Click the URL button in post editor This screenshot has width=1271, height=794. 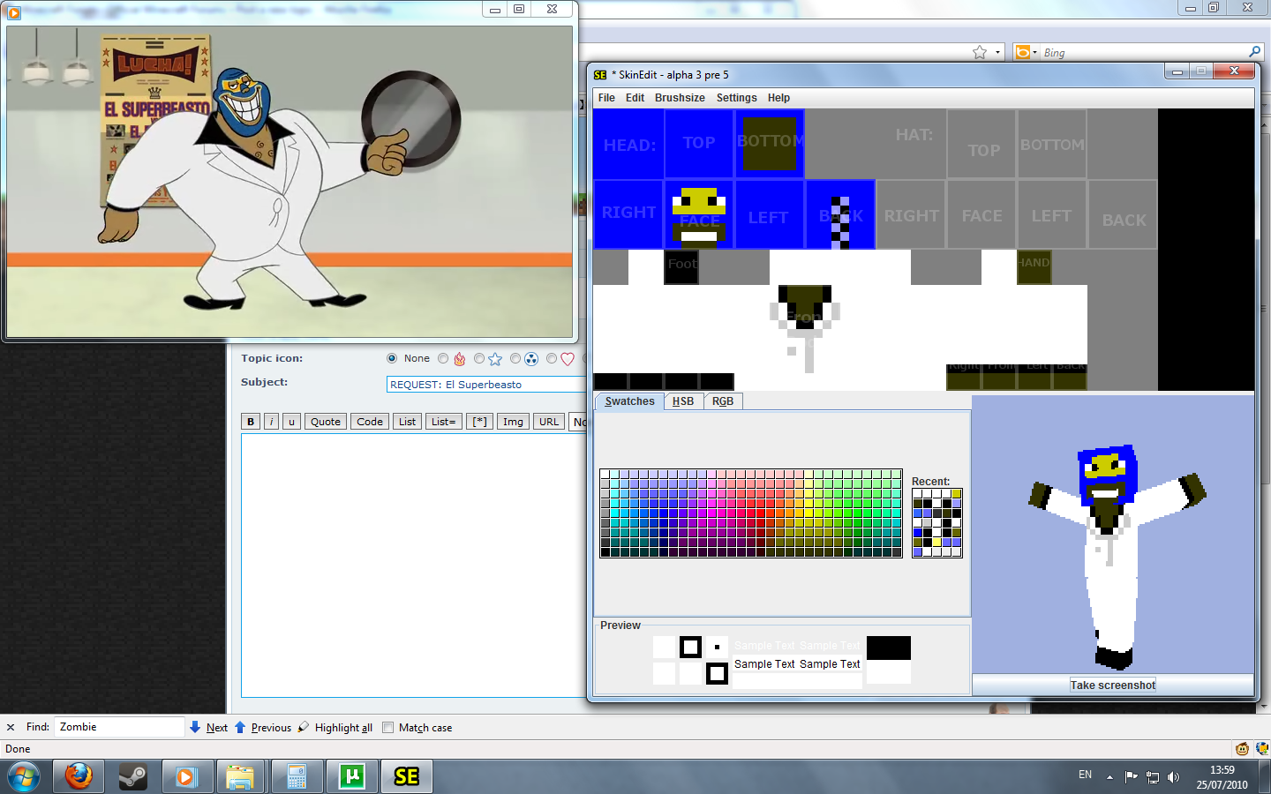[549, 422]
